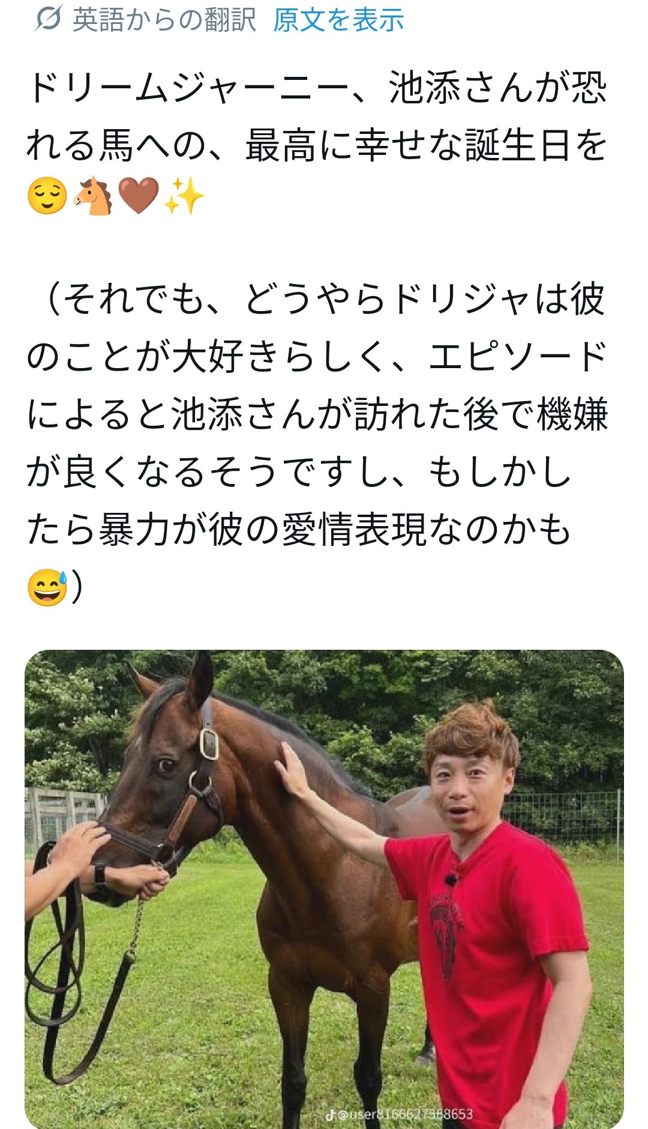Tap the 原文を表示 link
This screenshot has width=648, height=1129.
coord(338,20)
